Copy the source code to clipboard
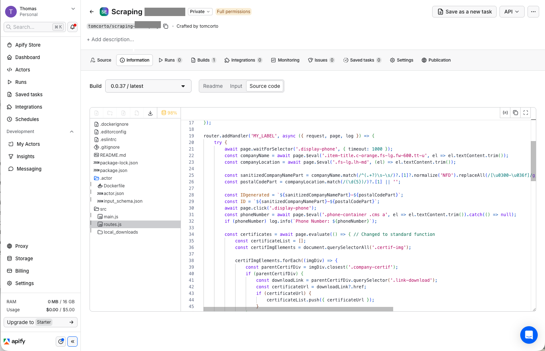This screenshot has height=351, width=545. point(516,113)
